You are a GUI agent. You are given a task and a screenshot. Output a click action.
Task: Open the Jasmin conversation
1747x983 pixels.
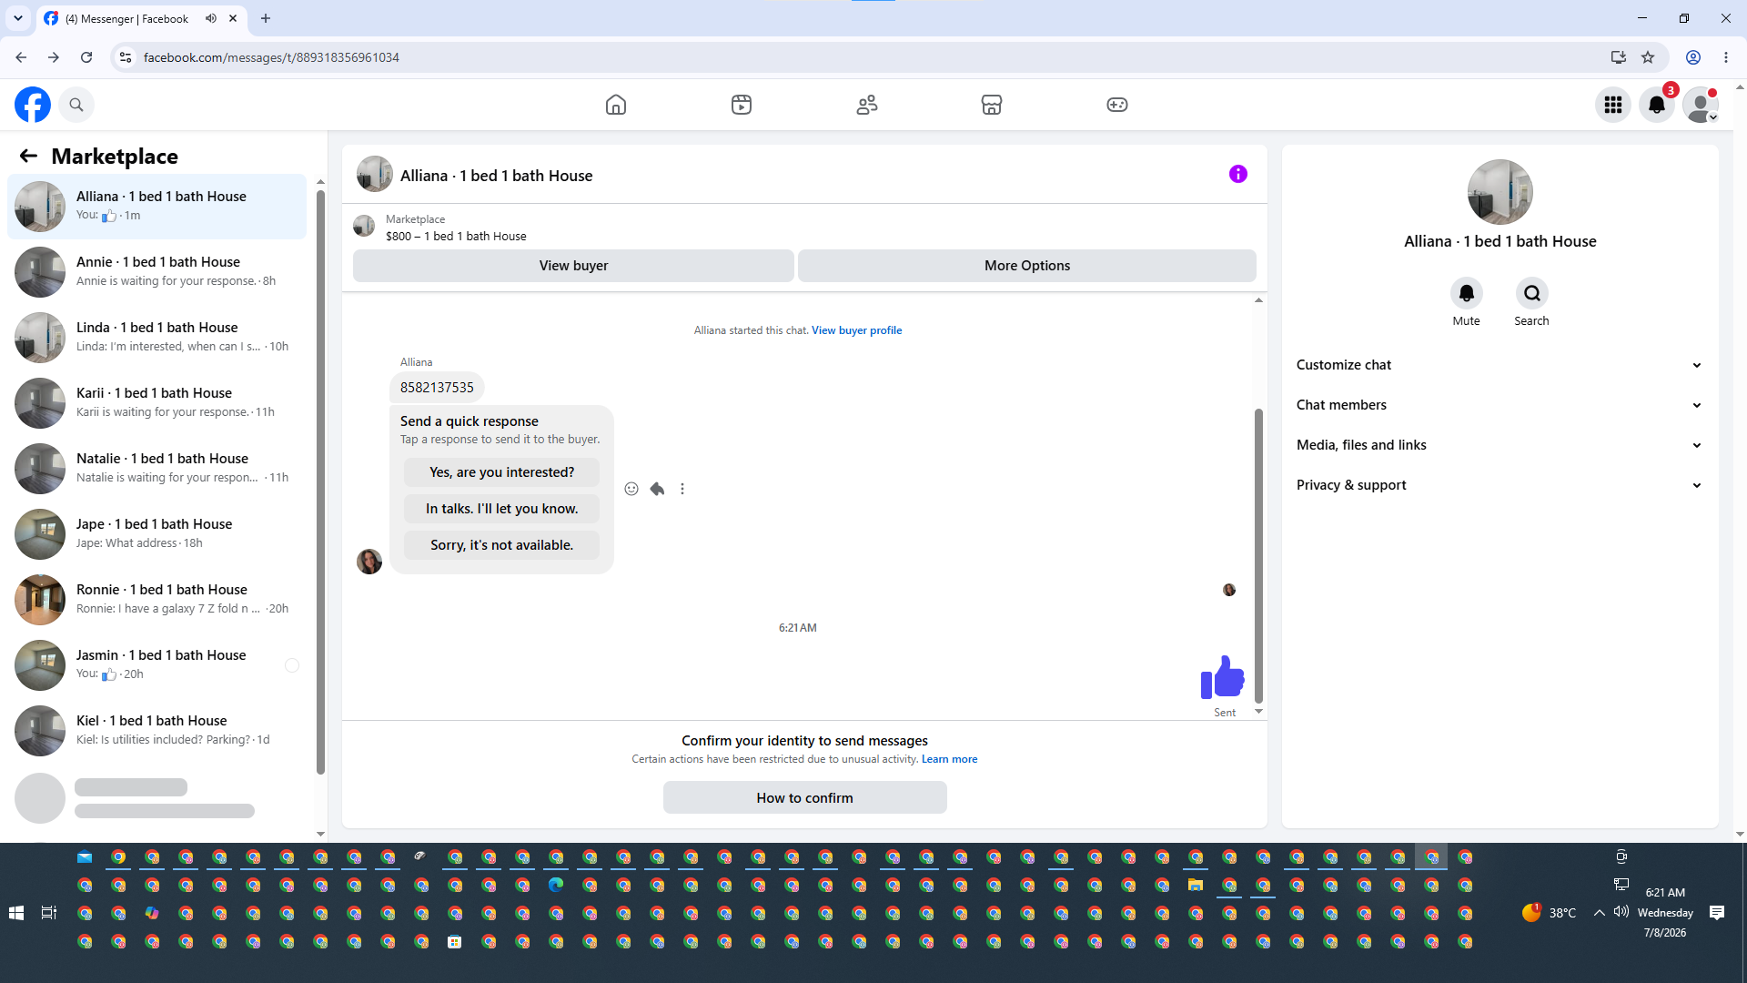pos(157,665)
